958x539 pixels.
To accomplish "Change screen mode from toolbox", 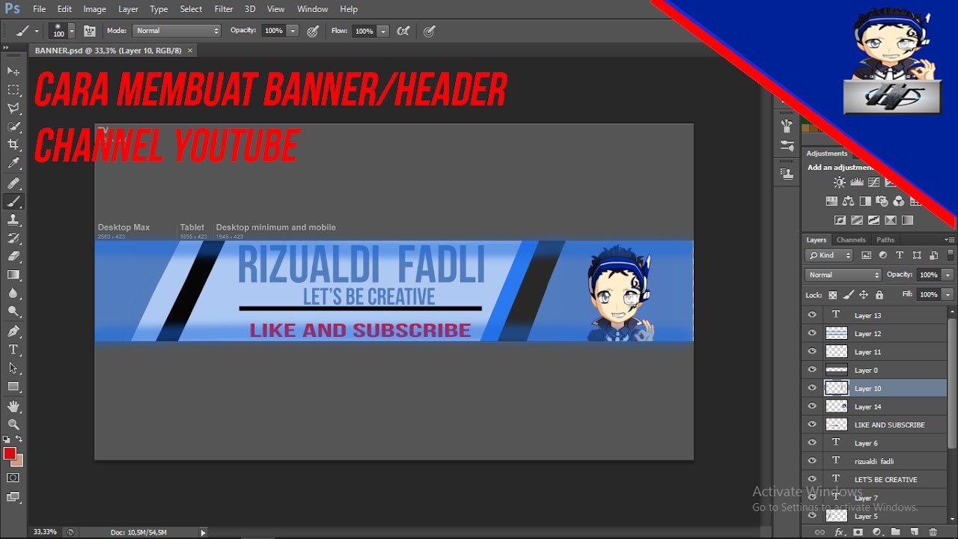I will (13, 496).
